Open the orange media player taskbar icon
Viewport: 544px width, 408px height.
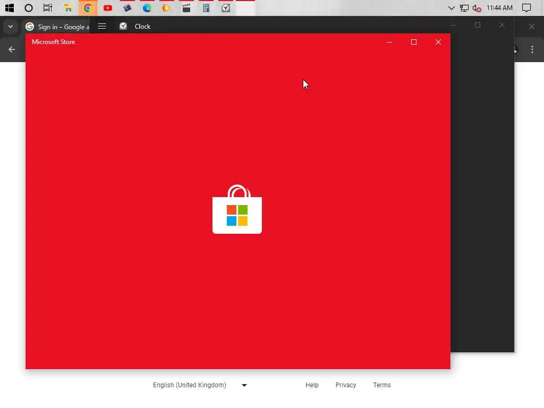click(166, 8)
